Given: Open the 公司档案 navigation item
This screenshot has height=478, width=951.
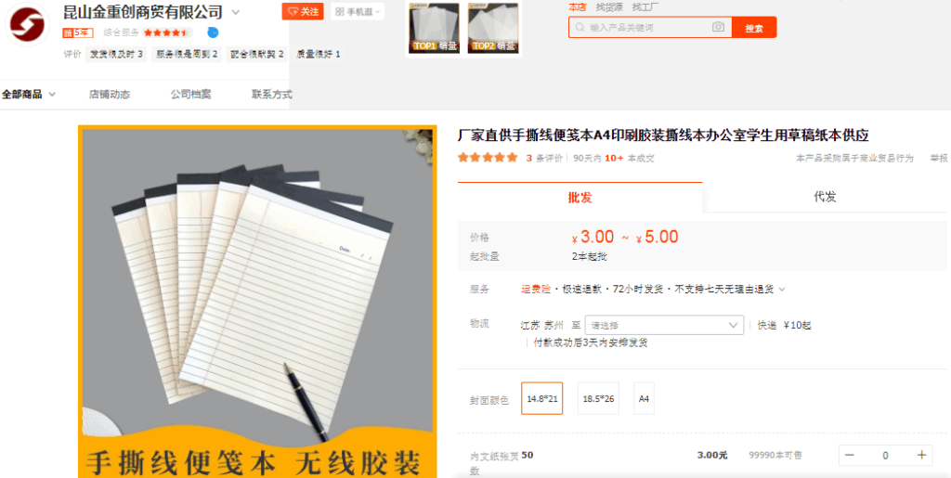Looking at the screenshot, I should coord(190,94).
